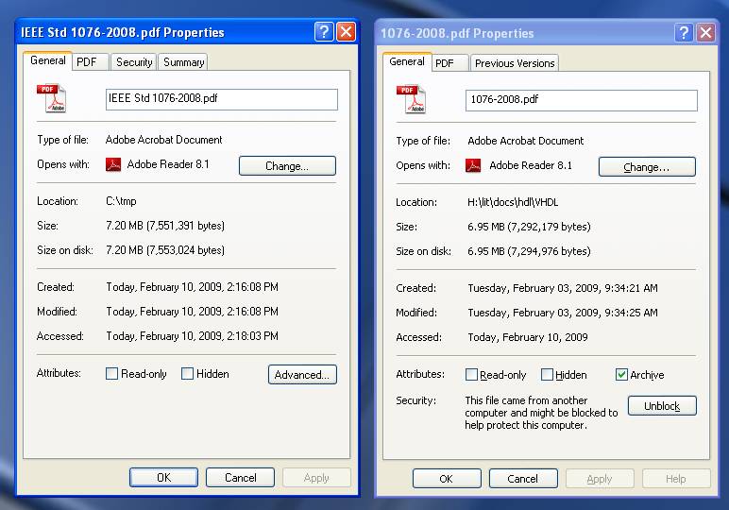Open the Summary tab
This screenshot has height=510, width=729.
click(183, 62)
